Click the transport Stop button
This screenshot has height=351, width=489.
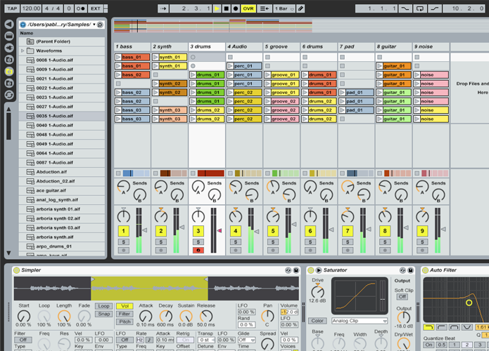(227, 8)
